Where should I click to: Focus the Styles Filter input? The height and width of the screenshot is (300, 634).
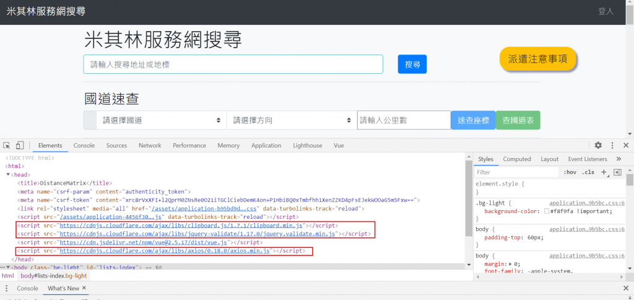point(517,172)
